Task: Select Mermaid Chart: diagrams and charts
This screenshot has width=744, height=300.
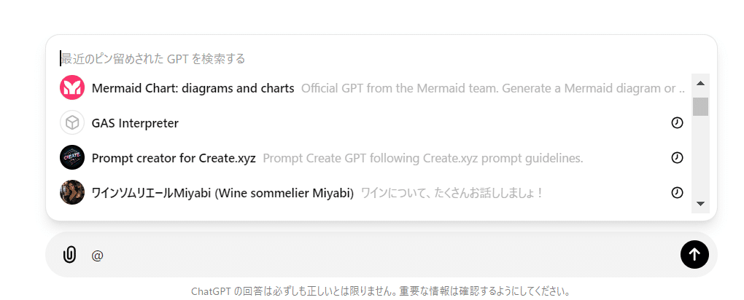Action: (193, 88)
